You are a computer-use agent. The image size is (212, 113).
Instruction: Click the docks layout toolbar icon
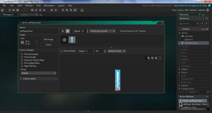(75, 10)
